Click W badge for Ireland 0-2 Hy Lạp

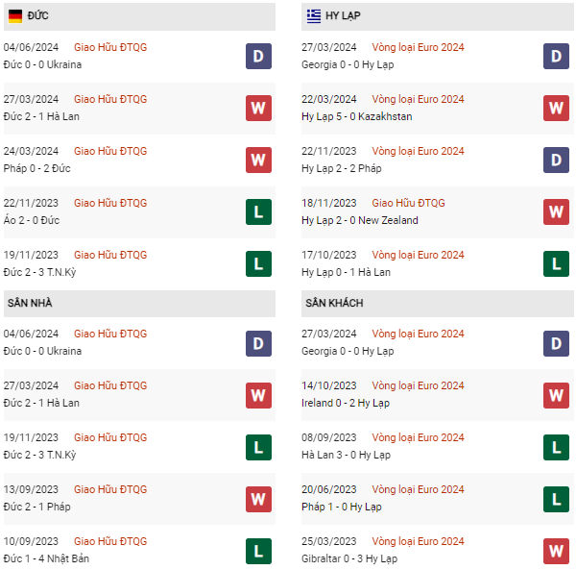click(556, 394)
